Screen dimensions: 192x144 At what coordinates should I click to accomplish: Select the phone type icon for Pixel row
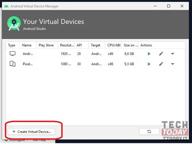(13, 64)
